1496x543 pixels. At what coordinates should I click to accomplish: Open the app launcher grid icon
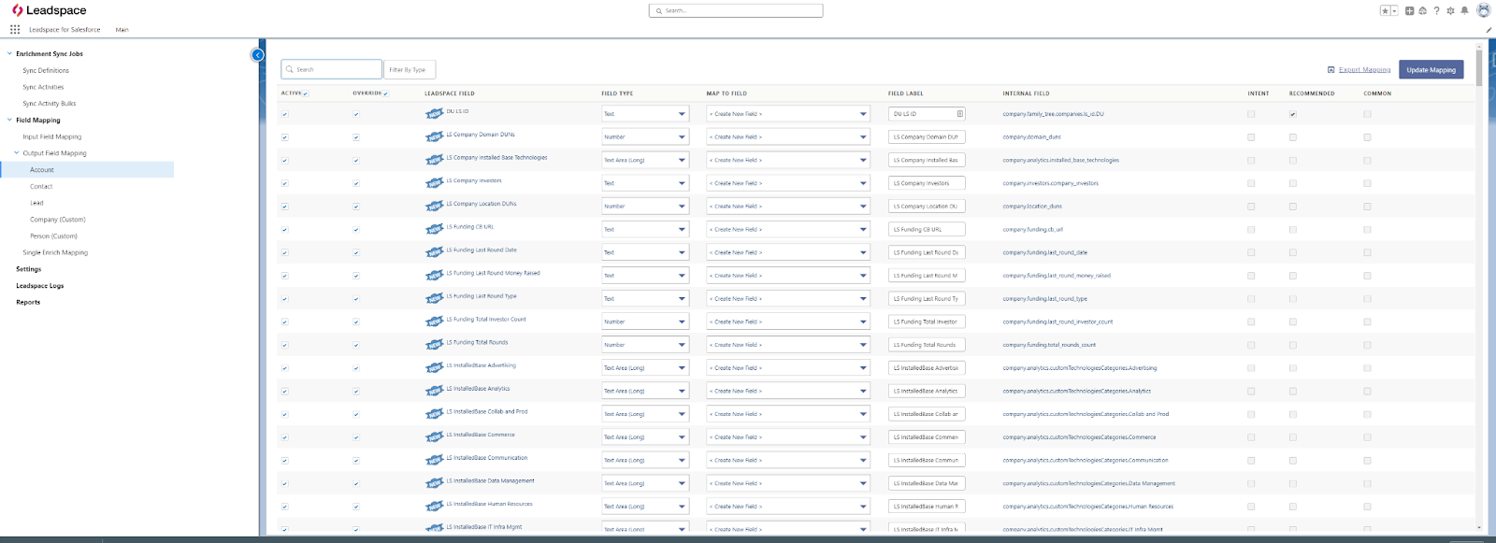point(15,29)
